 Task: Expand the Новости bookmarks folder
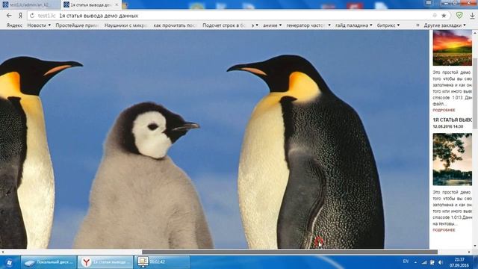(x=39, y=25)
